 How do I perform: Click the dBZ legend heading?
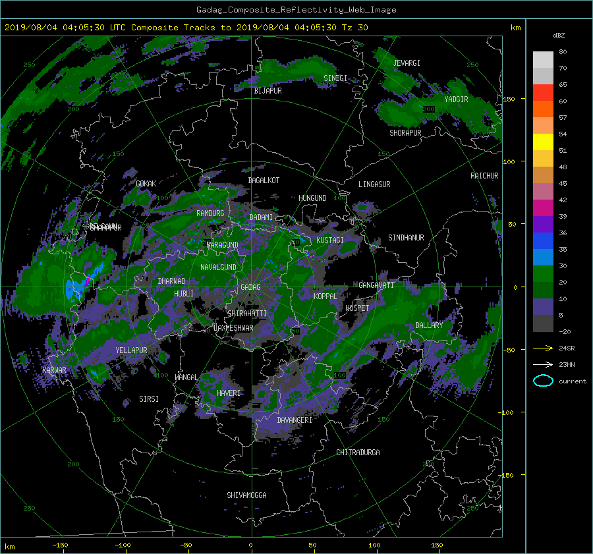point(559,36)
